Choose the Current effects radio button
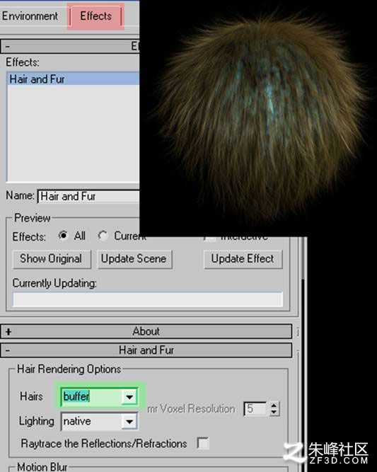 tap(103, 236)
